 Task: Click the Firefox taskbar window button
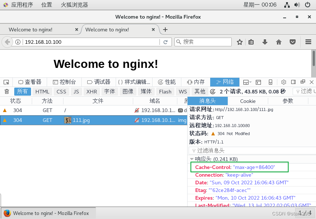click(49, 213)
